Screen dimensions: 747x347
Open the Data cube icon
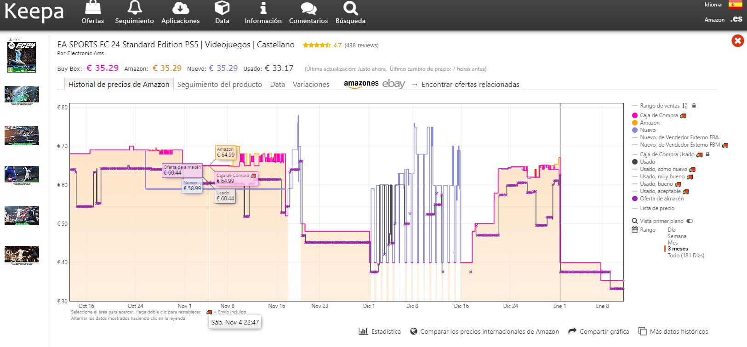click(x=222, y=8)
